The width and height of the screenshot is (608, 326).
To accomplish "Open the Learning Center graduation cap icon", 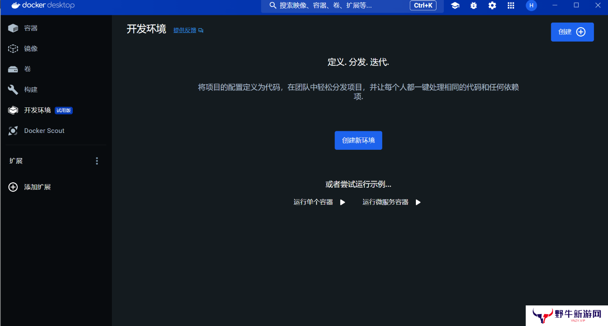I will pyautogui.click(x=455, y=5).
